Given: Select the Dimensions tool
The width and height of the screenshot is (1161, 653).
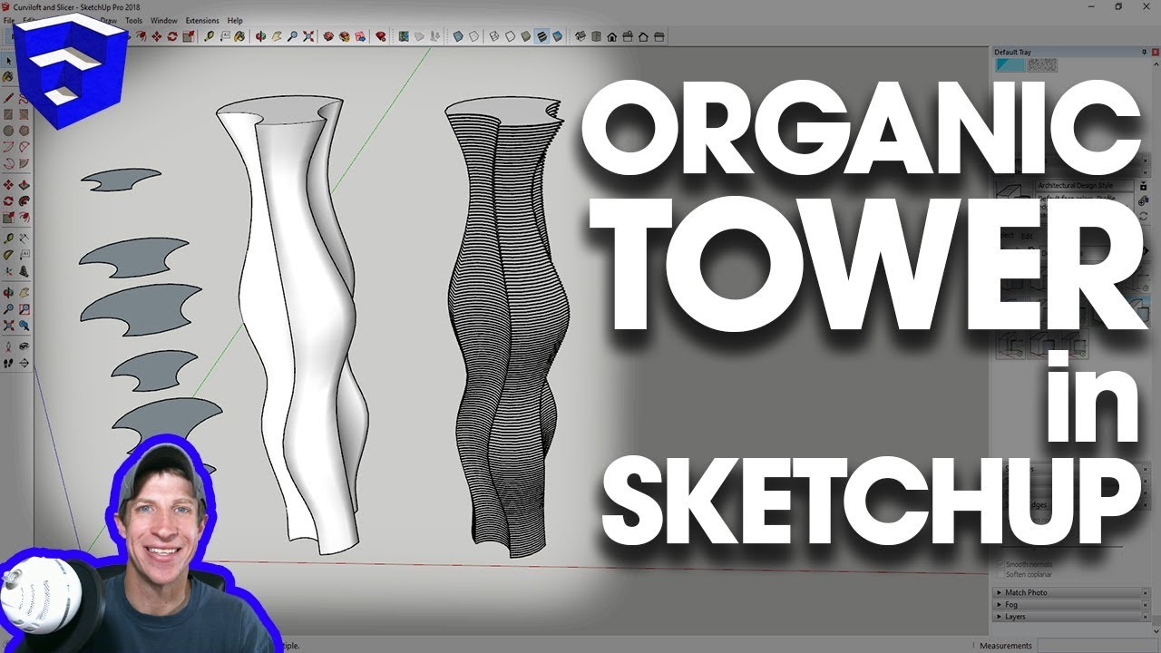Looking at the screenshot, I should (24, 238).
